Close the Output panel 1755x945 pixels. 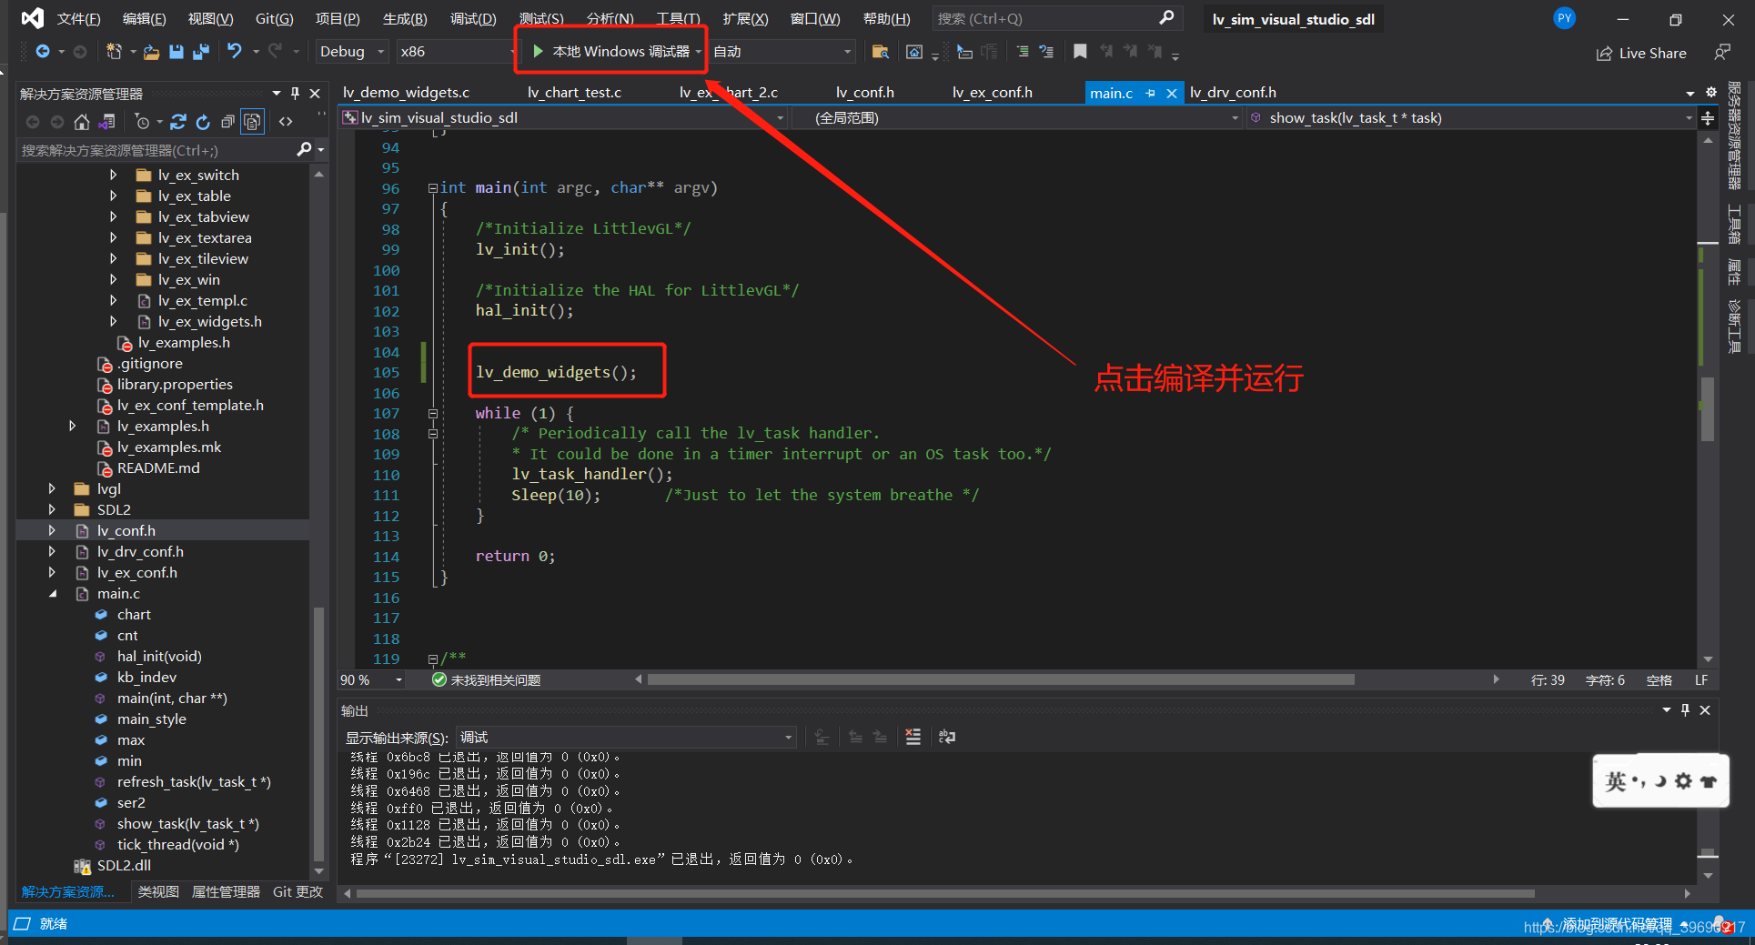tap(1705, 710)
